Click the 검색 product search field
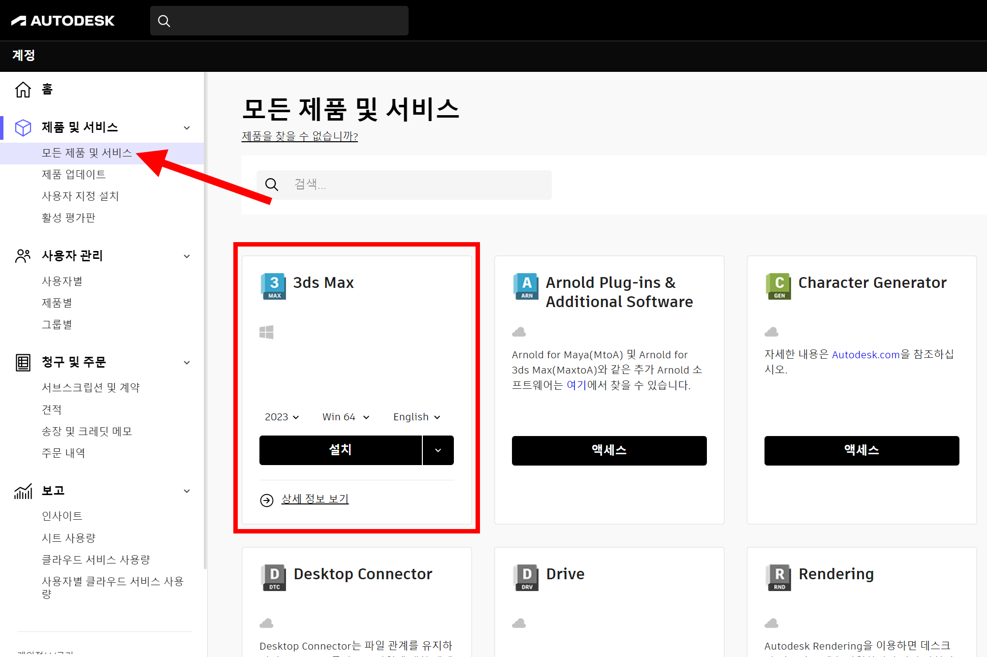Image resolution: width=987 pixels, height=657 pixels. (x=414, y=185)
